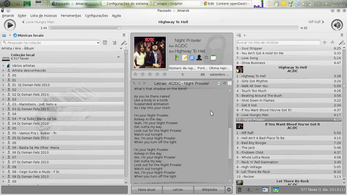
Task: Select Whole Lotta Rosie in the playlist
Action: (x=289, y=157)
